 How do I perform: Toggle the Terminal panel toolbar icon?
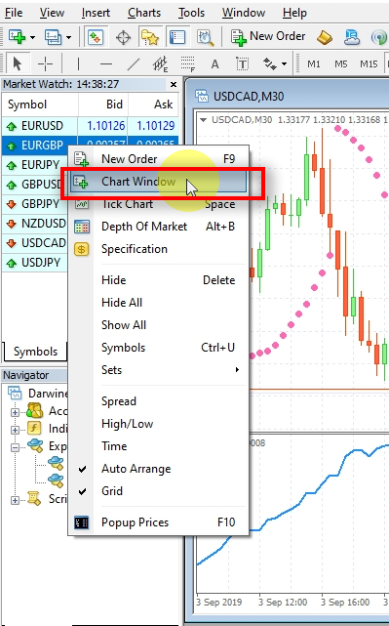(x=177, y=37)
